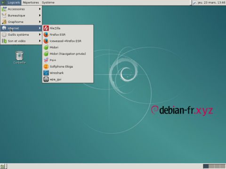Open the Son et vidéo submenu
This screenshot has height=169, width=226.
coord(21,41)
